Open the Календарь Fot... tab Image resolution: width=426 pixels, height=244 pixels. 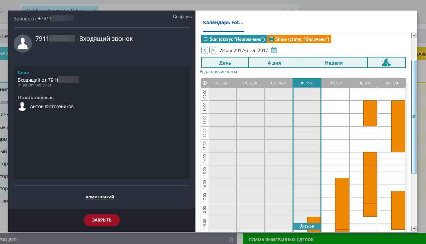223,23
